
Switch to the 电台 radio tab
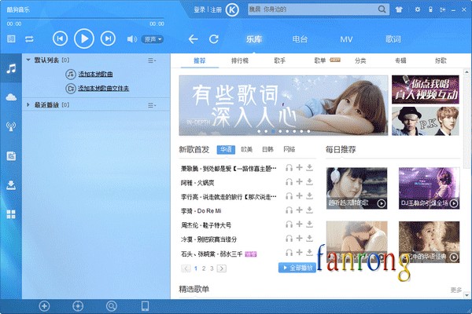[x=300, y=39]
